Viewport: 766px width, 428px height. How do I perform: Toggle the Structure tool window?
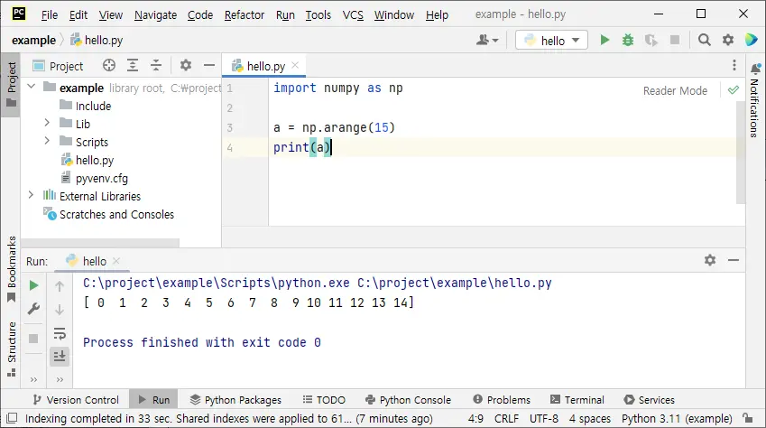click(x=11, y=349)
